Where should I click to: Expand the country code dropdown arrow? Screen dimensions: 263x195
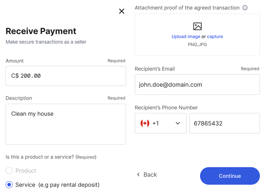(178, 123)
